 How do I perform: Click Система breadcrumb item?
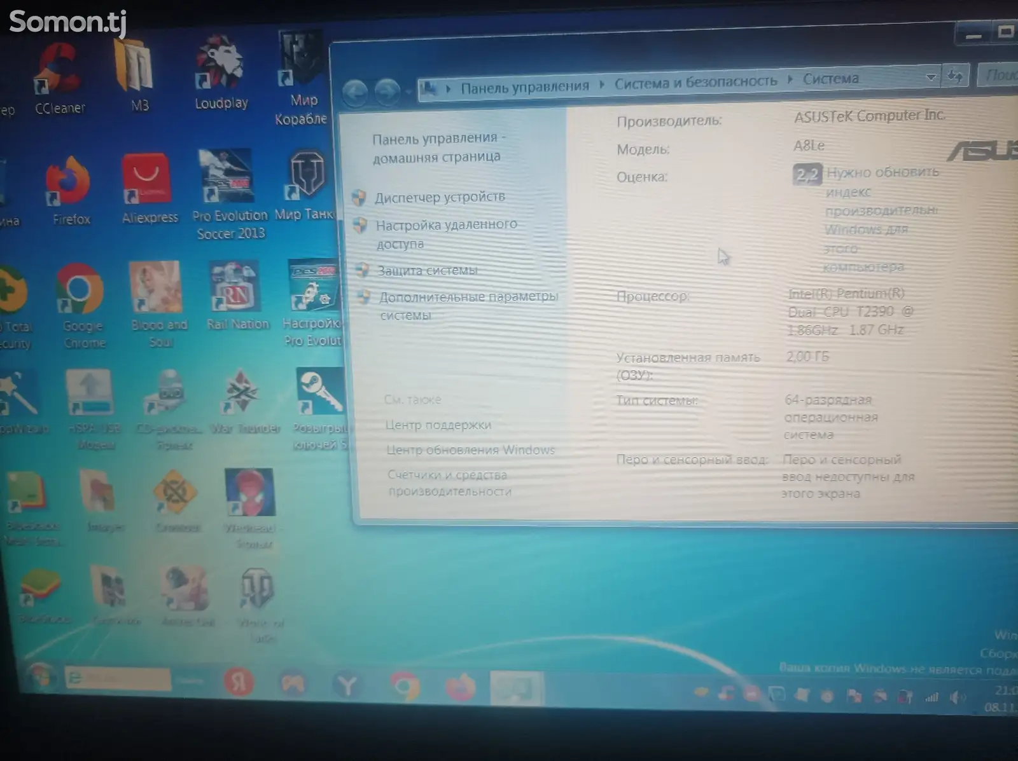[x=830, y=79]
